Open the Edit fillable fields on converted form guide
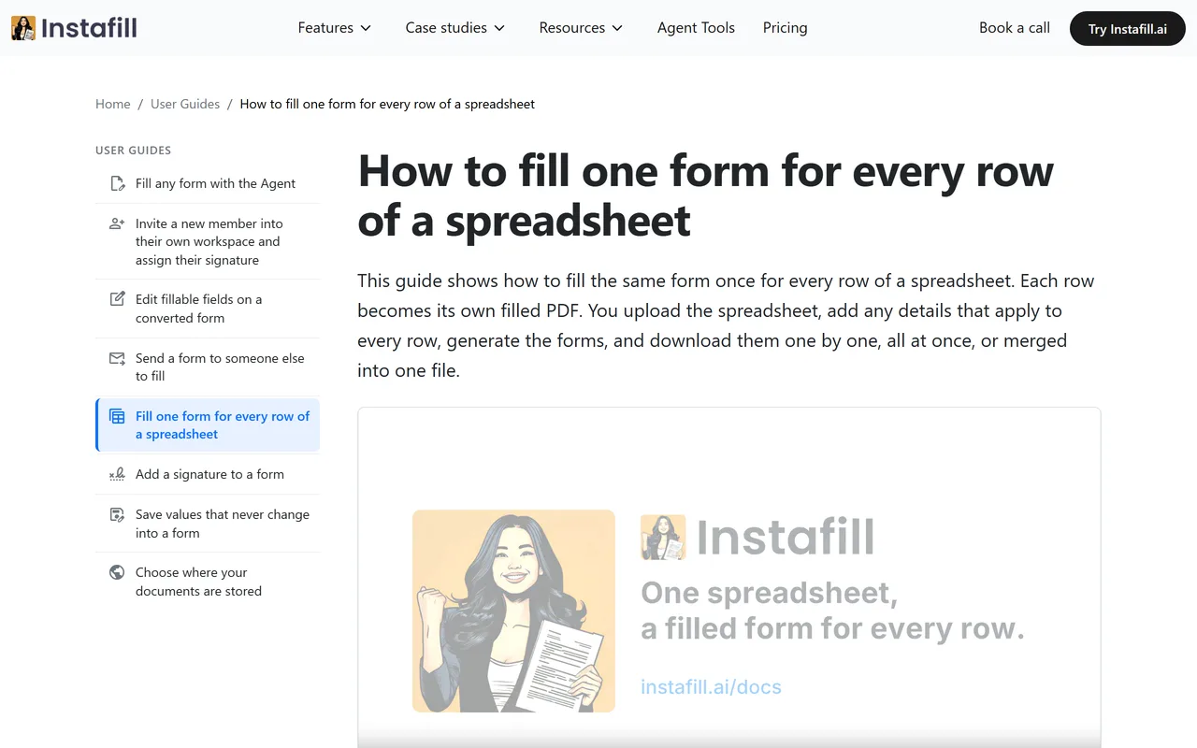Screen dimensions: 1197x748 208,309
